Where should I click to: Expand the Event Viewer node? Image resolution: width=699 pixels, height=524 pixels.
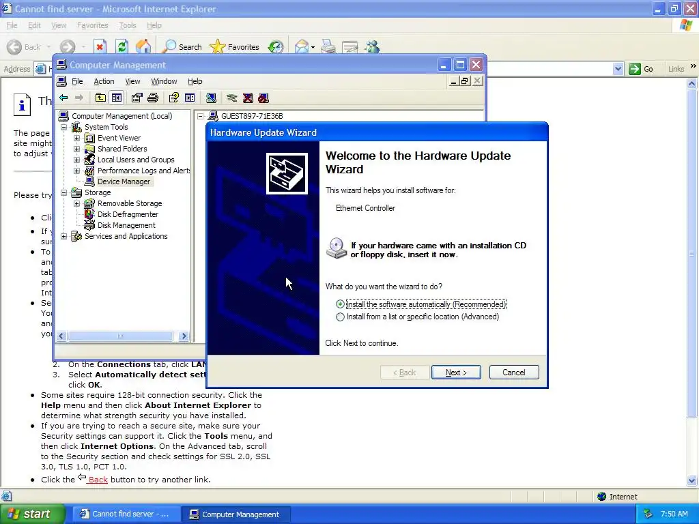tap(76, 138)
